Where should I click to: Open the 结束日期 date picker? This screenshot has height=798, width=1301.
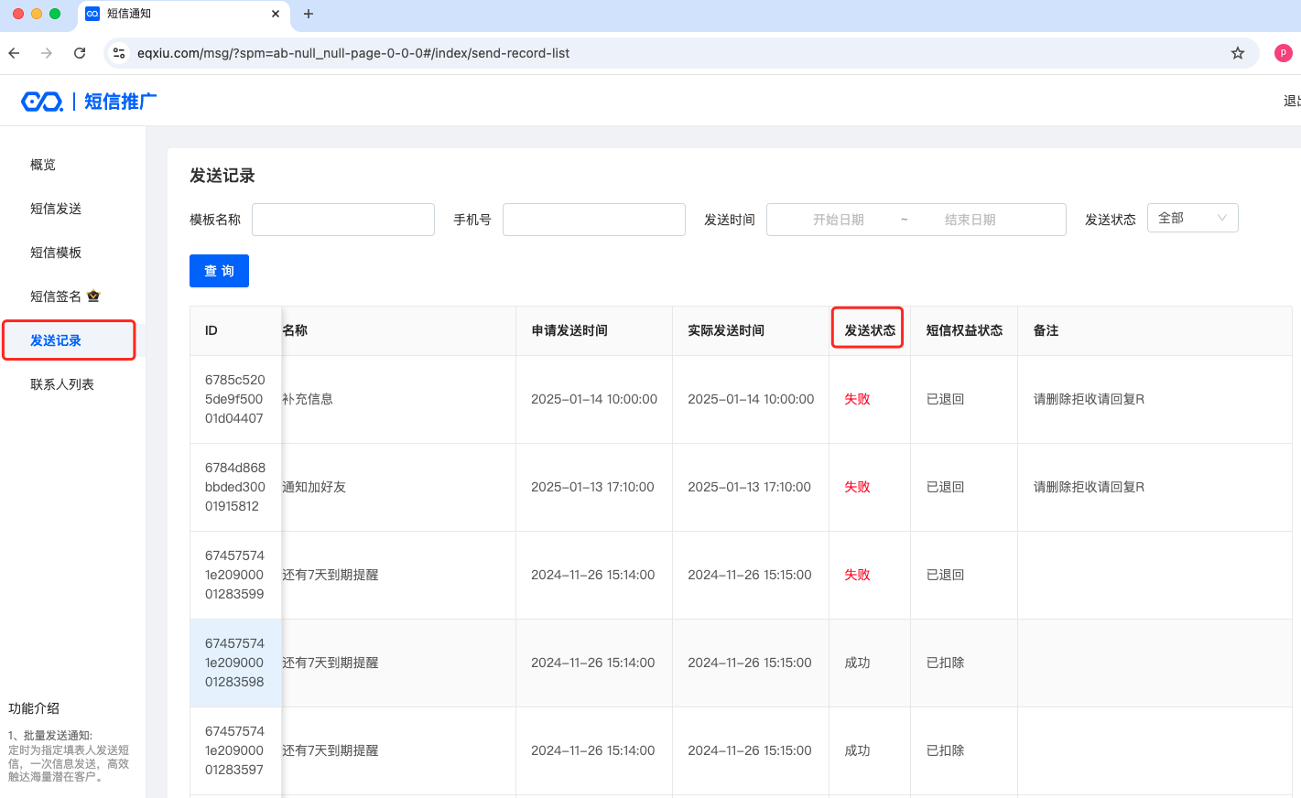point(970,220)
